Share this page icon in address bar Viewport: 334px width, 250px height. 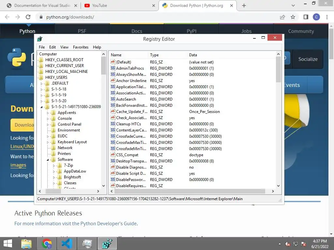tap(282, 17)
